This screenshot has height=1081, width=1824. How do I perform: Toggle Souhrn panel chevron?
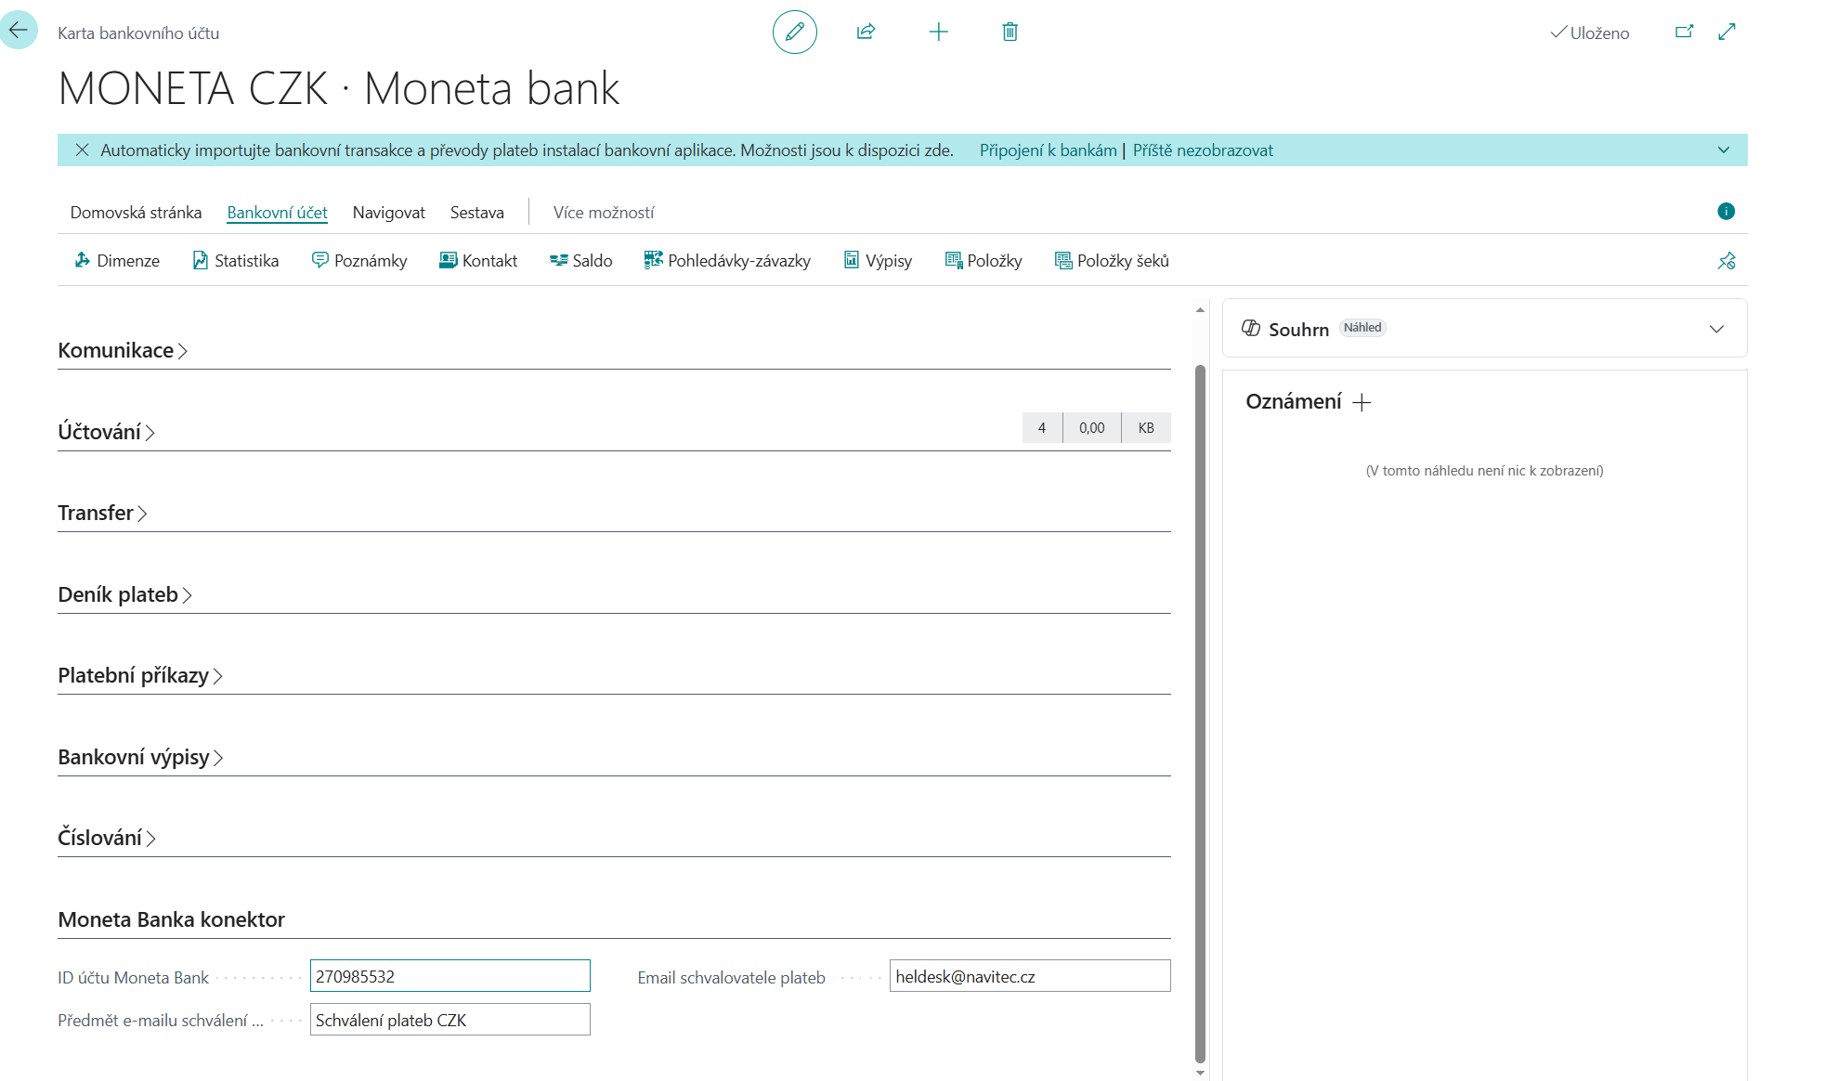point(1716,329)
